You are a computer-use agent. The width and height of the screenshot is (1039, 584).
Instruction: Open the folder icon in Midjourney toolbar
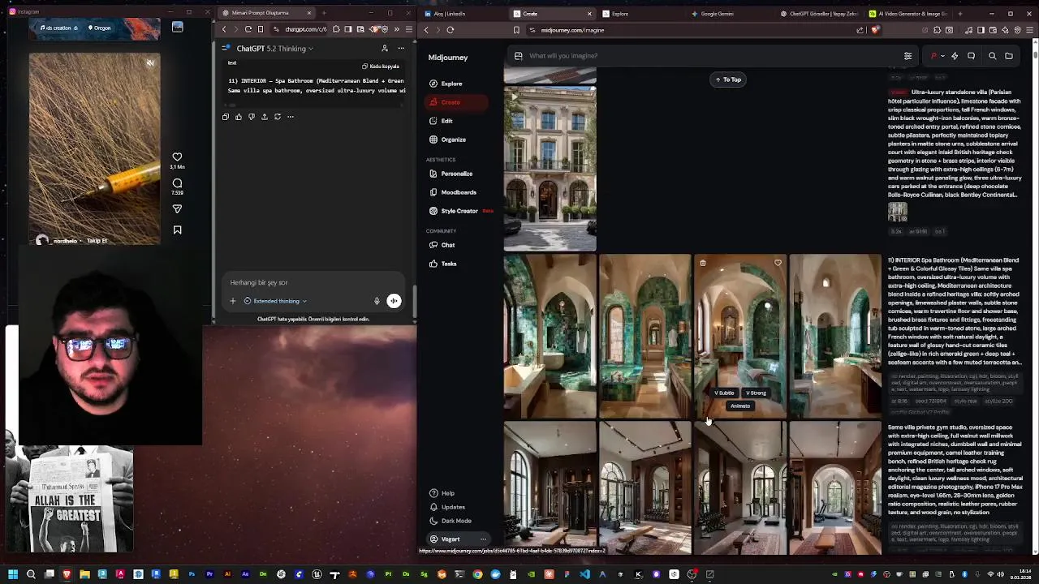pyautogui.click(x=1009, y=56)
